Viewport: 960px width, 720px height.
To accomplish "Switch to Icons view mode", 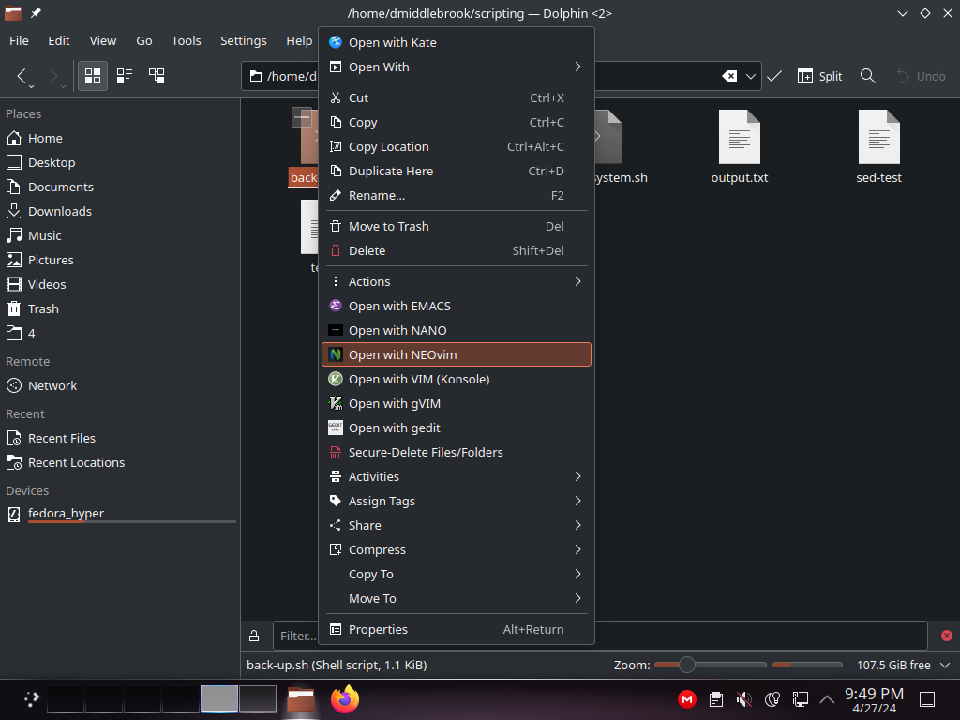I will [x=93, y=76].
